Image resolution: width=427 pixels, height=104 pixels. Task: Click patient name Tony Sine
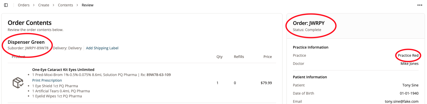410,85
